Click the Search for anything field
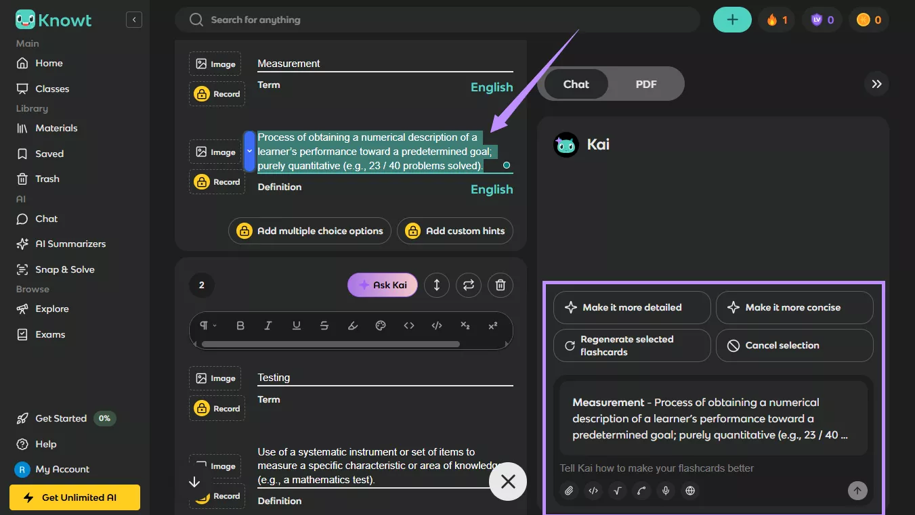Viewport: 915px width, 515px height. [437, 20]
